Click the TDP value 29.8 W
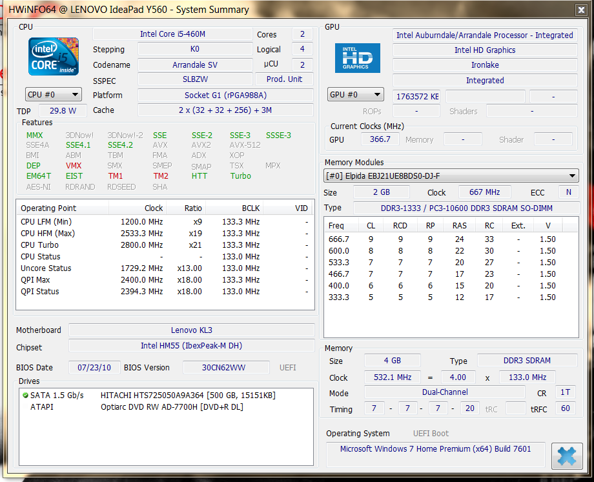Image resolution: width=594 pixels, height=482 pixels. click(63, 110)
